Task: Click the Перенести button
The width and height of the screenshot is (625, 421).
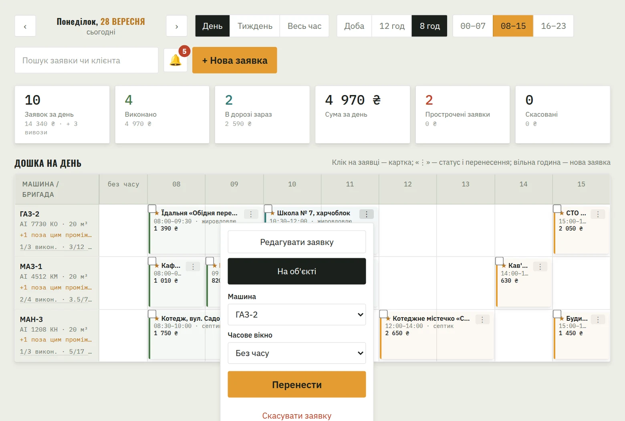Action: click(297, 385)
